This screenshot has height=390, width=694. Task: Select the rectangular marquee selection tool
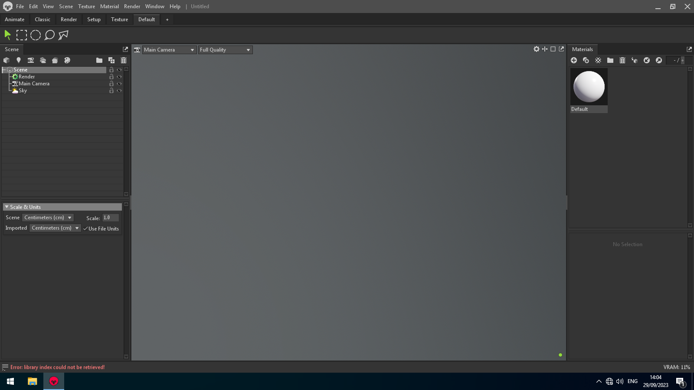pos(22,35)
